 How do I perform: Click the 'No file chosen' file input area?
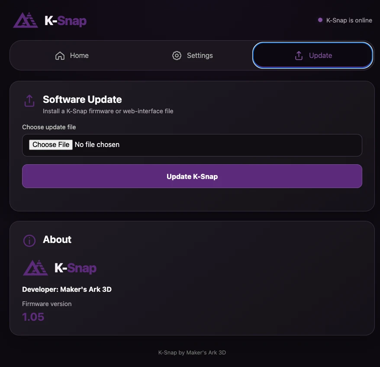[x=192, y=145]
